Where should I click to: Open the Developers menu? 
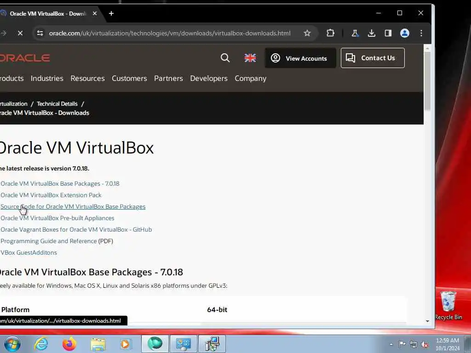pos(209,78)
